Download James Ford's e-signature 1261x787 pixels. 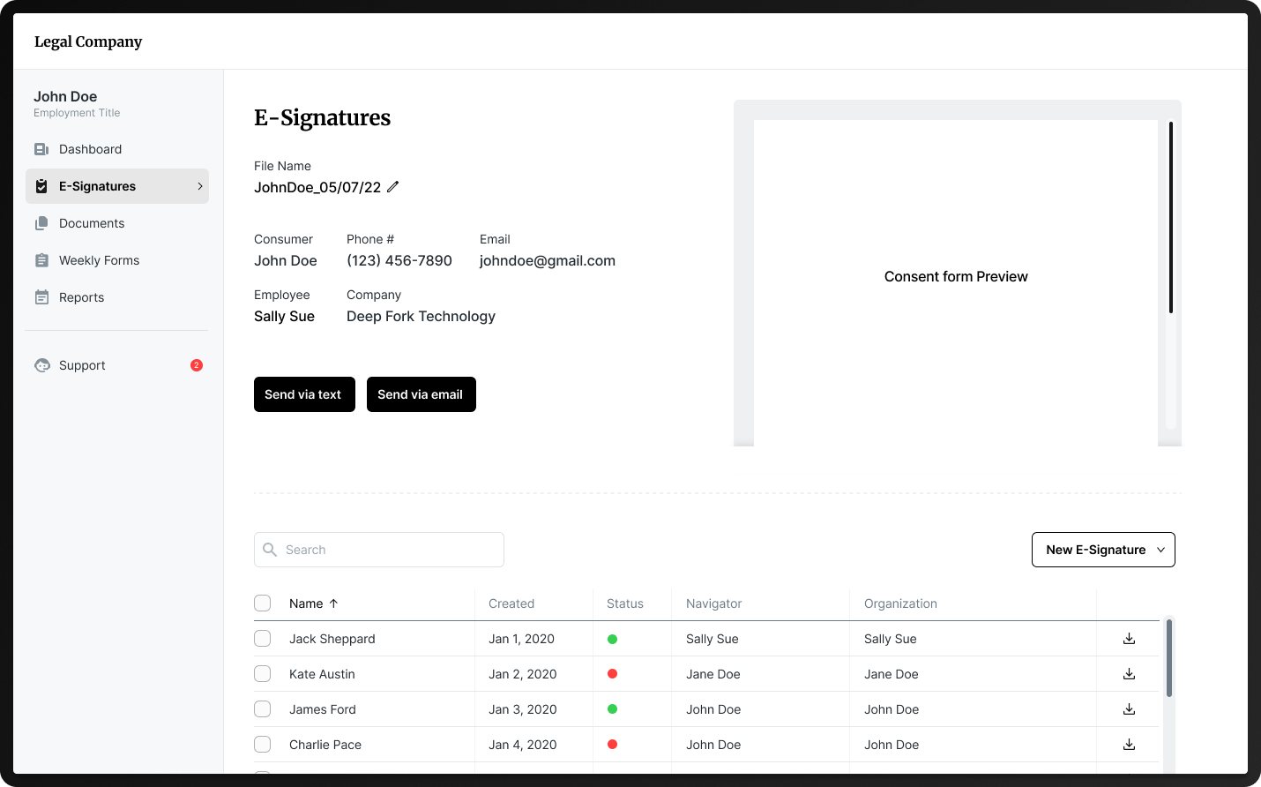[x=1129, y=709]
